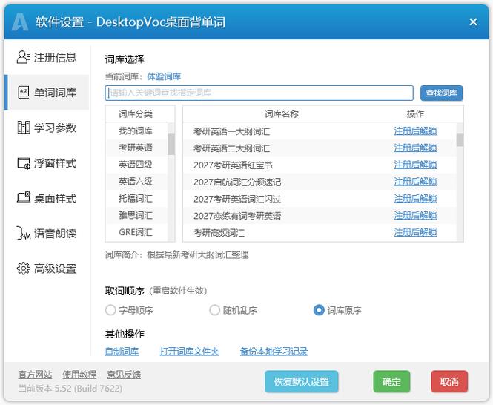Select the 托福词汇 category
Viewport: 493px width, 405px height.
pos(136,199)
